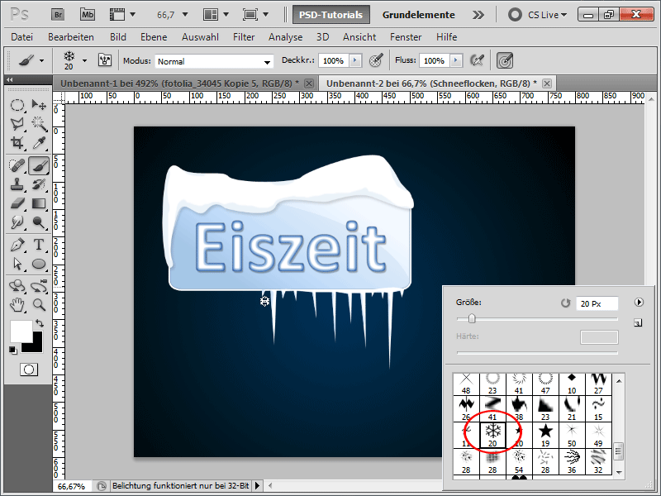Screen dimensions: 661x496
Task: Click the Größe size slider handle
Action: [x=472, y=319]
